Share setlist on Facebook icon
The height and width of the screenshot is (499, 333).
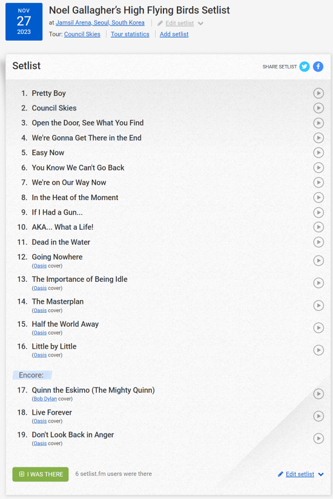(318, 67)
